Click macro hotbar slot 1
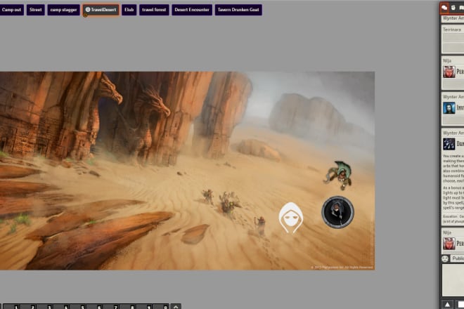Viewport: 464px width, 309px height. [11, 306]
